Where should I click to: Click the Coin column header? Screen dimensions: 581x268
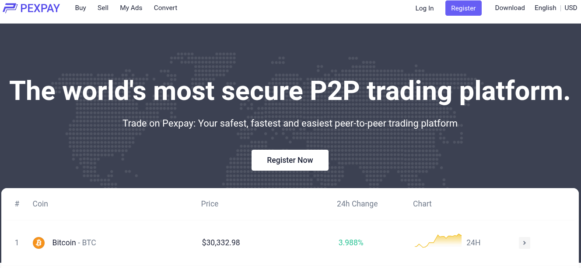[x=40, y=204]
